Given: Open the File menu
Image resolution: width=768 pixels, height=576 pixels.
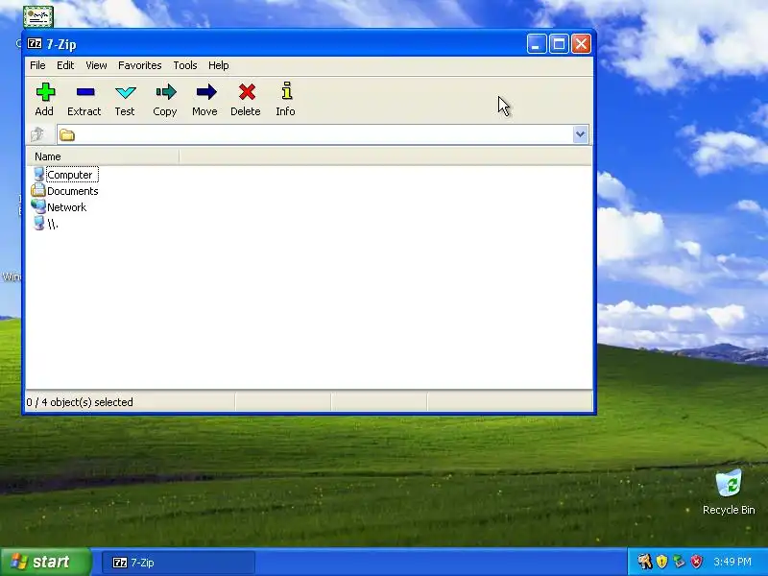Looking at the screenshot, I should click(37, 65).
